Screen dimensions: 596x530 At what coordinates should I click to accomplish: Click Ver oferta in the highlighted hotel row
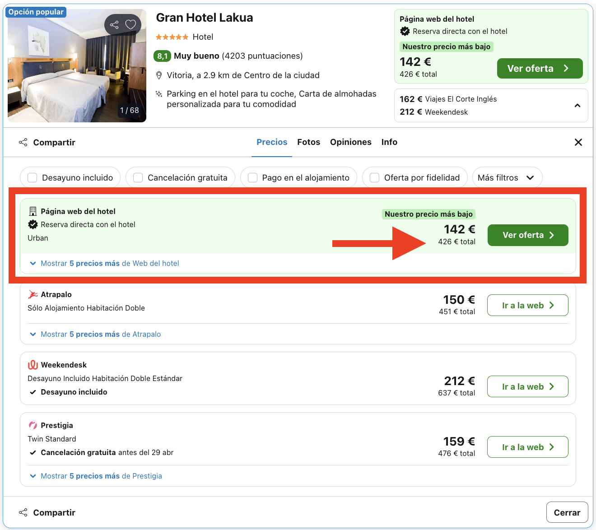pos(528,235)
